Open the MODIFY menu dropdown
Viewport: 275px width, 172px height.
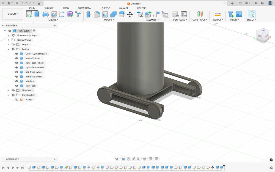pos(109,20)
